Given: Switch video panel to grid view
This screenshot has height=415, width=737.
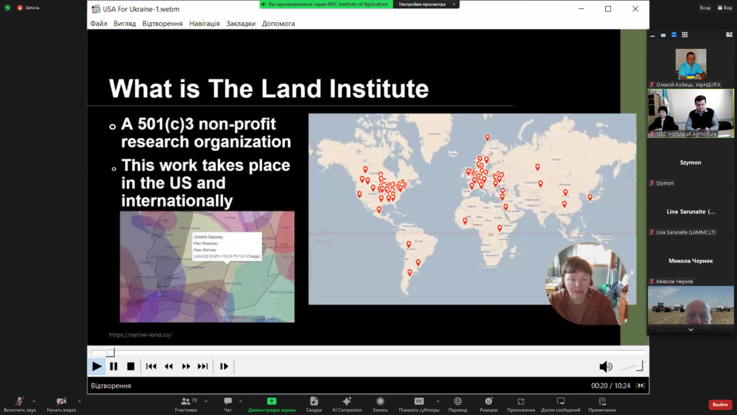Looking at the screenshot, I should (684, 35).
